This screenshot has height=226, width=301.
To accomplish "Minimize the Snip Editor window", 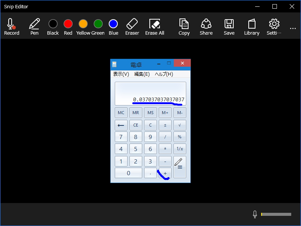I will click(257, 6).
